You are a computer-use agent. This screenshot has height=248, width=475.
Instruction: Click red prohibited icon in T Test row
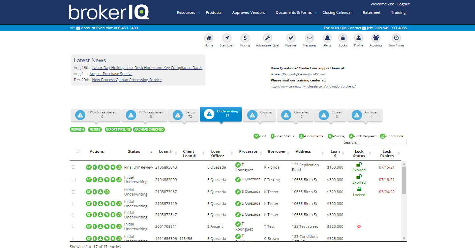[x=359, y=226]
